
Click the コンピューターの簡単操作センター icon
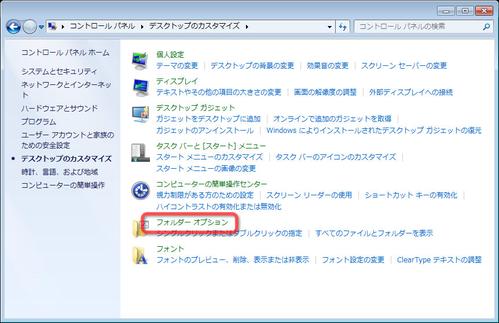[140, 190]
